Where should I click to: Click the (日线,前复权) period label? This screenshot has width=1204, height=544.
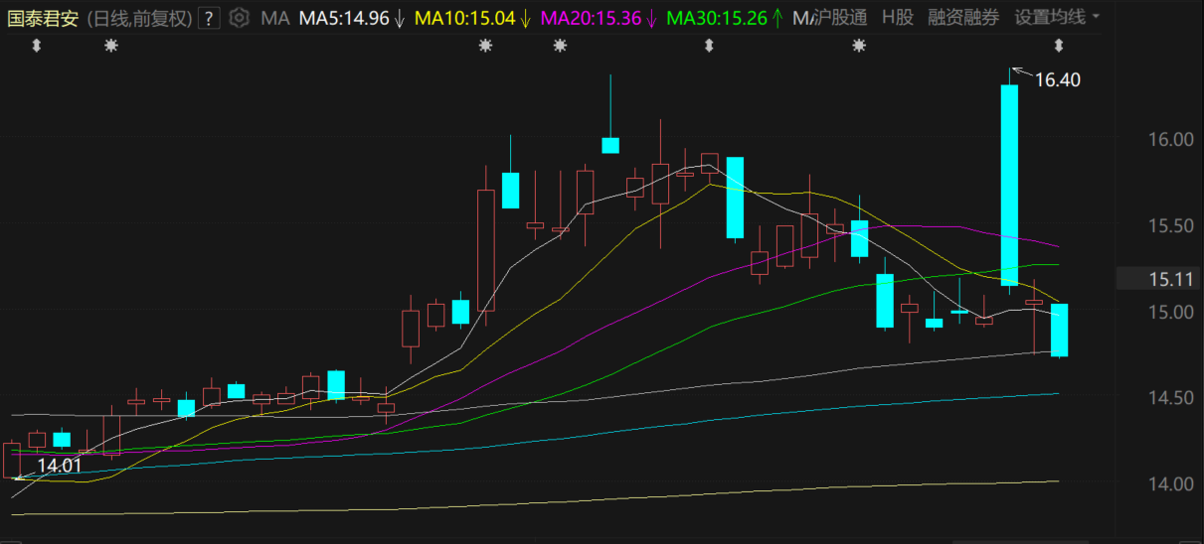pos(138,18)
